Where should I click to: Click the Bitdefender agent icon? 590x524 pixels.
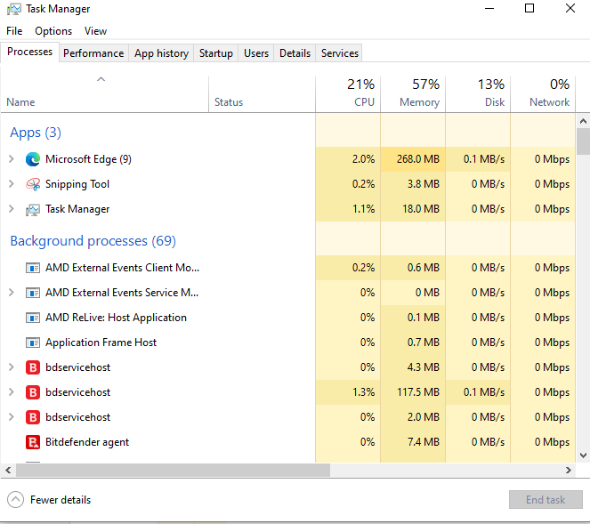[33, 442]
